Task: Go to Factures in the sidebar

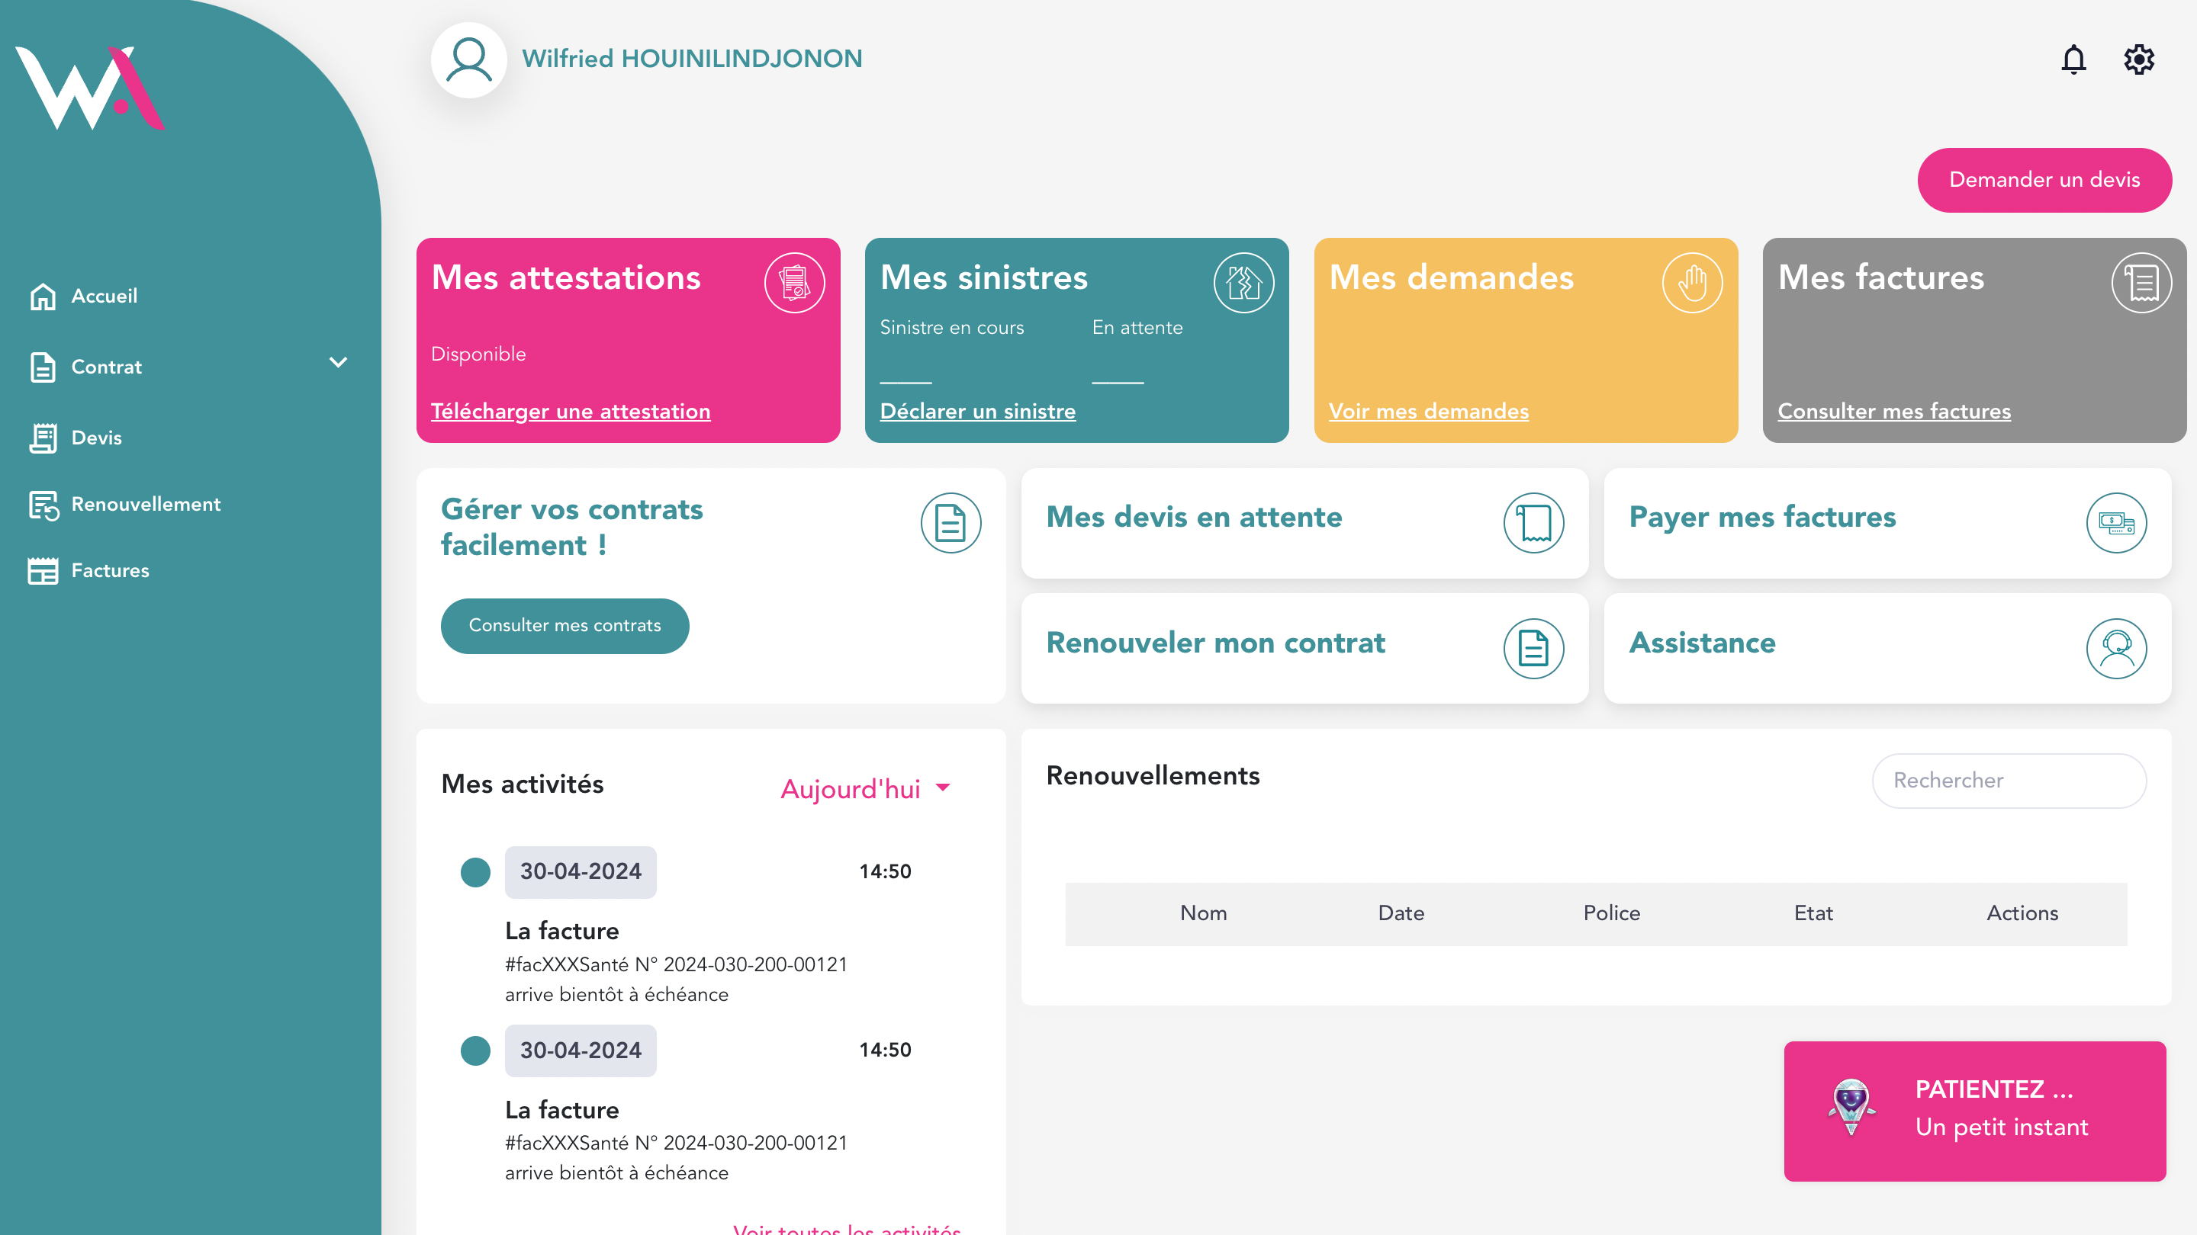Action: (109, 570)
